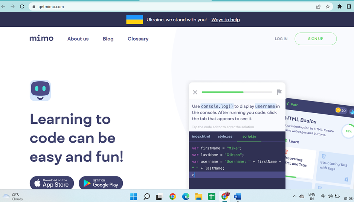The image size is (354, 202).
Task: Click the lastName variable code line
Action: coord(218,155)
